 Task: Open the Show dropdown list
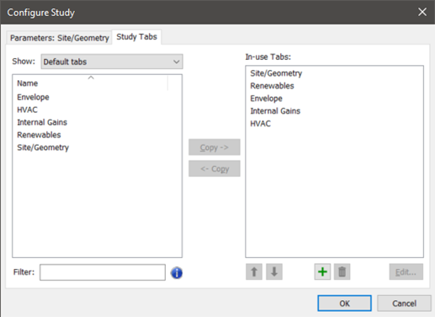pyautogui.click(x=112, y=62)
